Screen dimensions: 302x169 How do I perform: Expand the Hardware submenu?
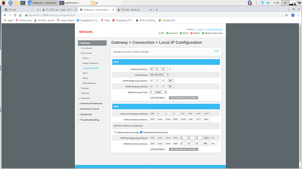pos(85,98)
